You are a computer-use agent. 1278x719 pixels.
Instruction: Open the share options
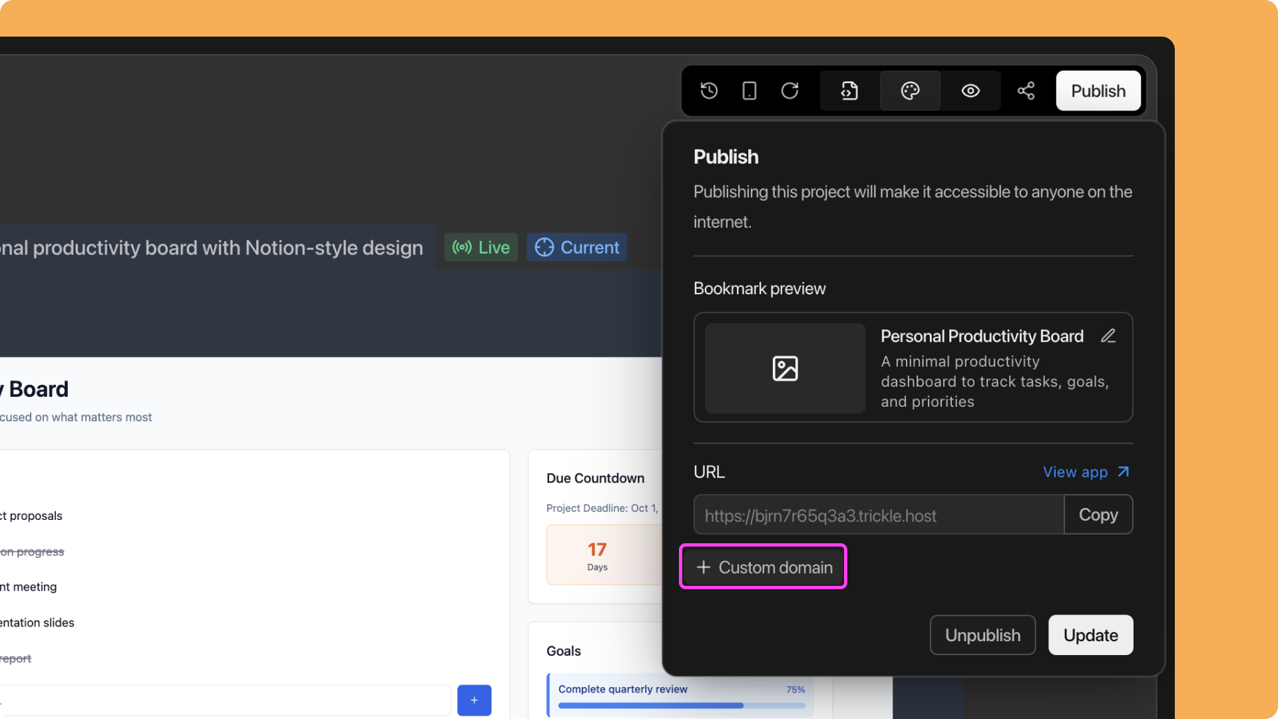click(1026, 91)
